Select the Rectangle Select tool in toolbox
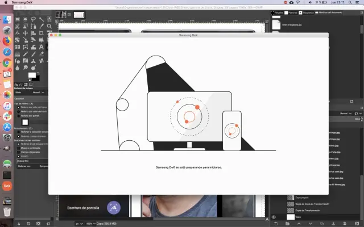 18,19
